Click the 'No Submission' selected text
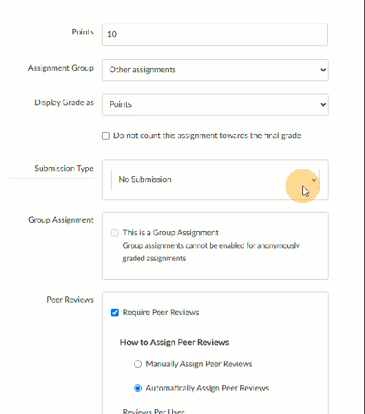 145,179
